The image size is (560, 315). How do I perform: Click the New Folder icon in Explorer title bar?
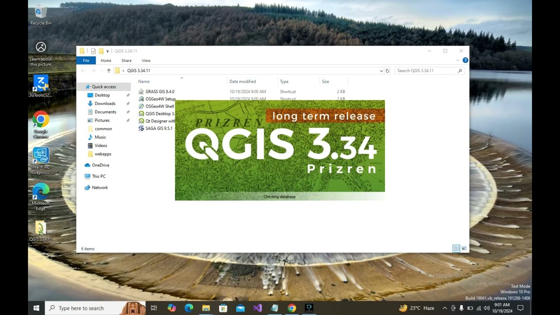(x=101, y=51)
